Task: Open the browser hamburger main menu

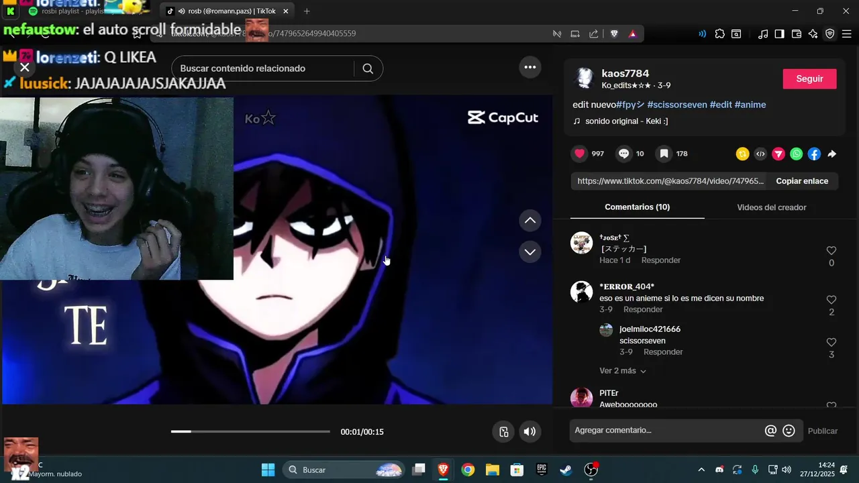Action: click(x=846, y=34)
